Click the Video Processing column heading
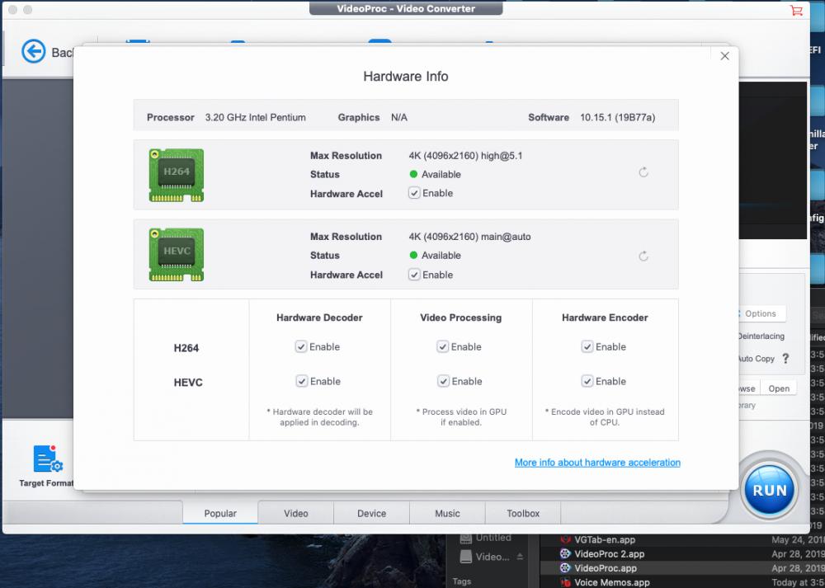The width and height of the screenshot is (825, 588). pyautogui.click(x=461, y=318)
